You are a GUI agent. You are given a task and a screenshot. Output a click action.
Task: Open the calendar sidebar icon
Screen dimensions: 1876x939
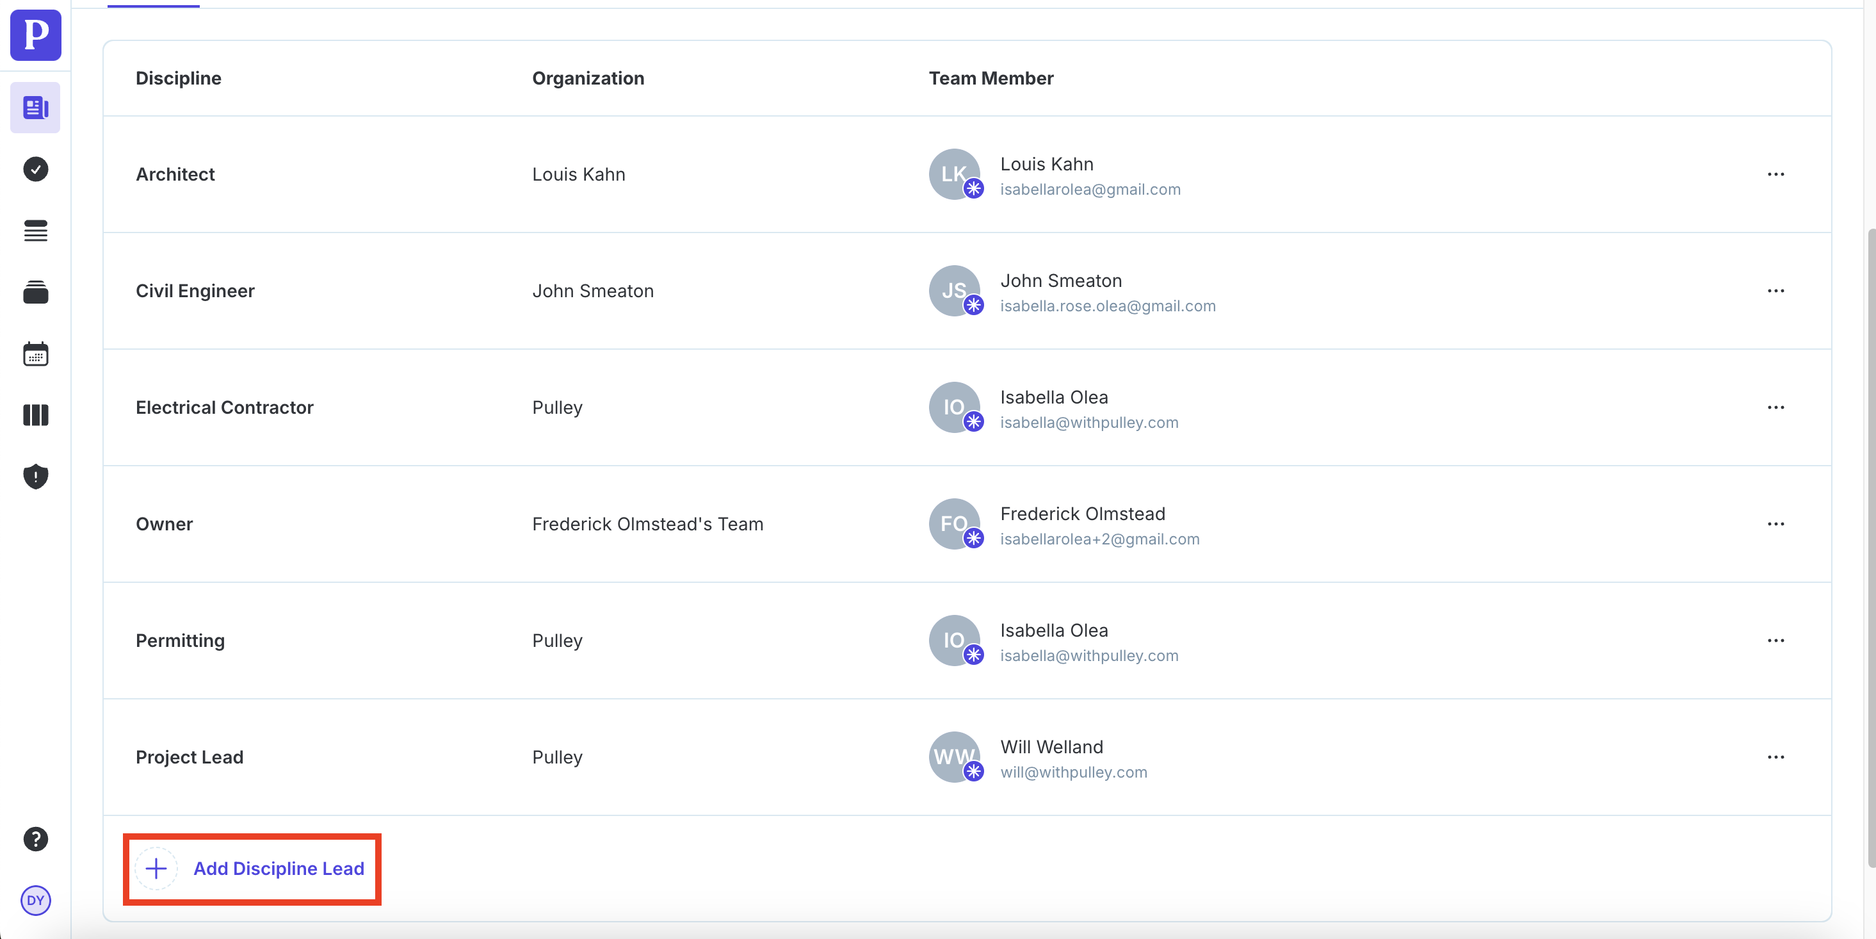pyautogui.click(x=35, y=354)
